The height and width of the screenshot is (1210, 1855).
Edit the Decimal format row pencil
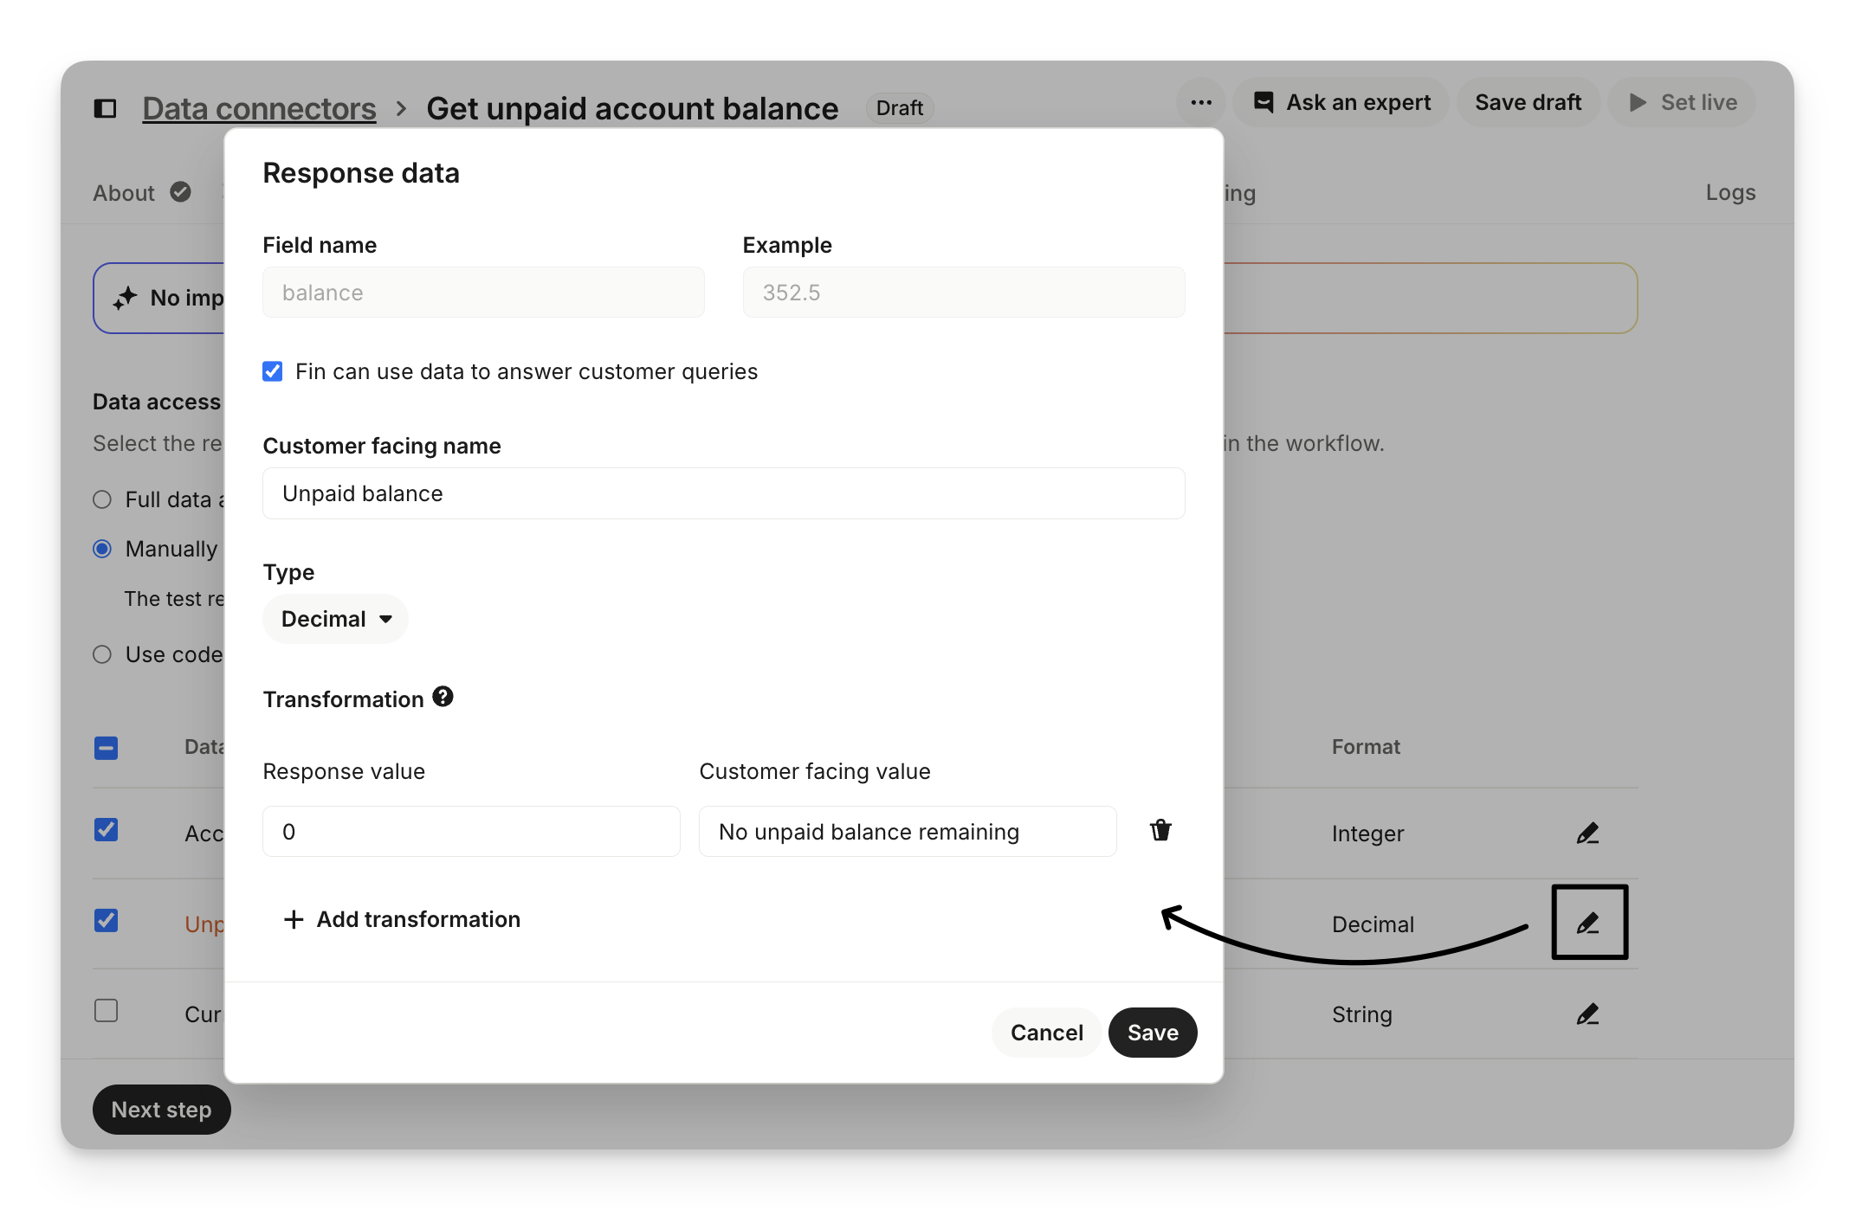(1587, 924)
